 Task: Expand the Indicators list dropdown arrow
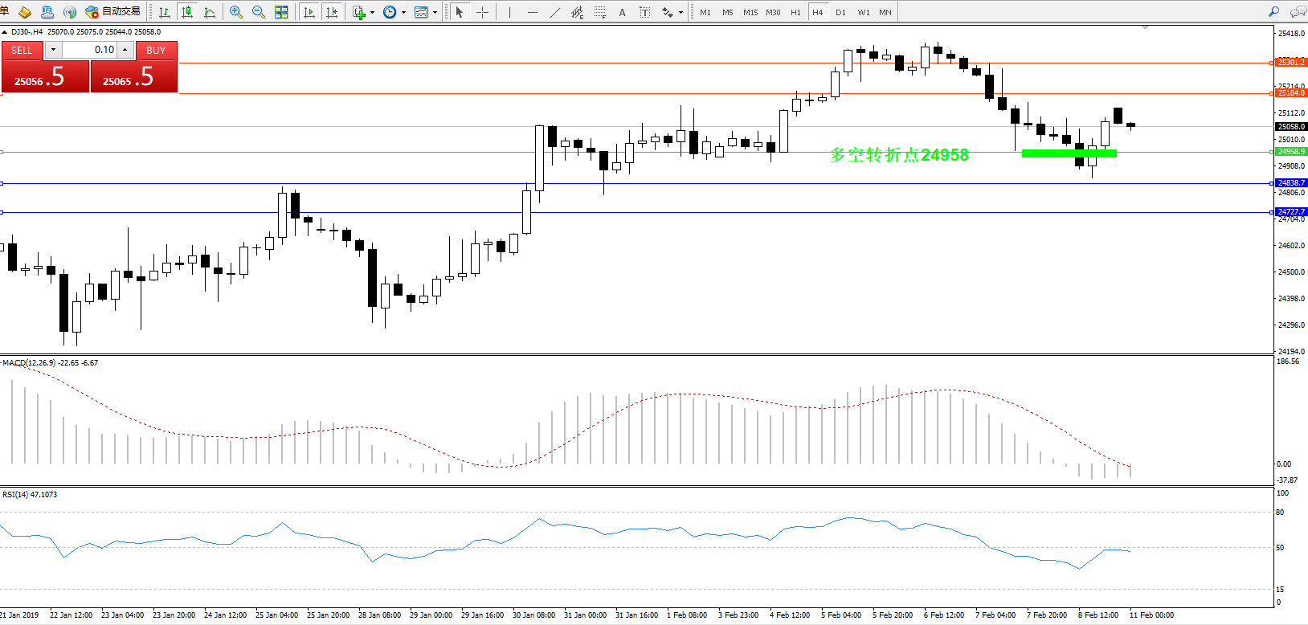coord(372,12)
